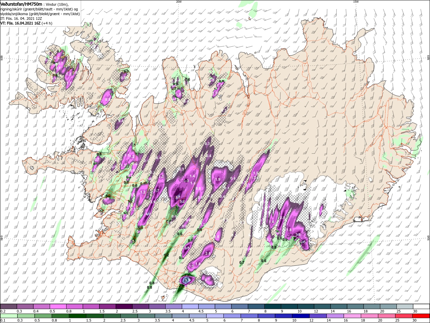Click the 0.1 label in the bottom legend row
430x323 pixels.
click(x=3, y=321)
